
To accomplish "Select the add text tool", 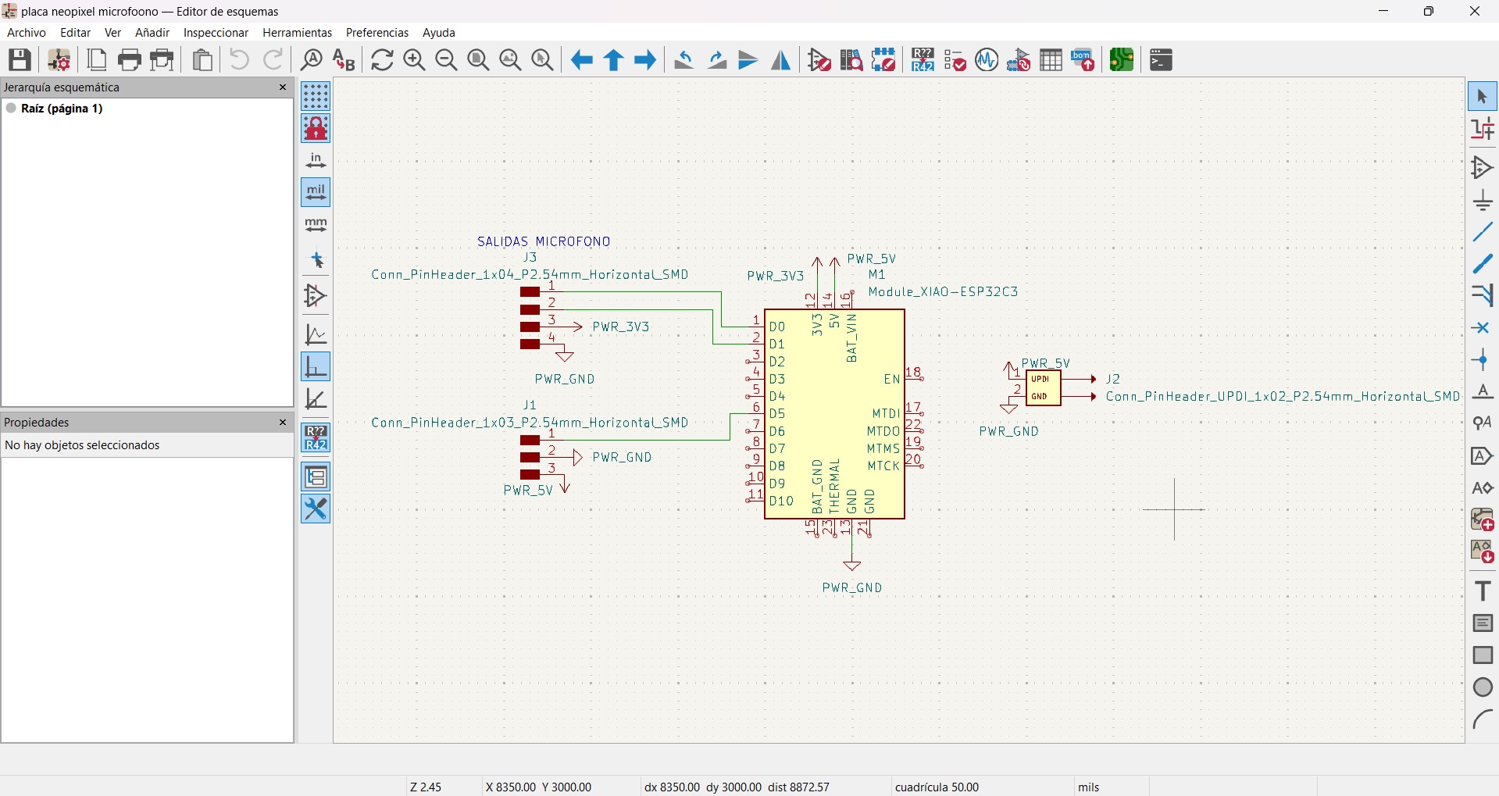I will (x=1483, y=591).
